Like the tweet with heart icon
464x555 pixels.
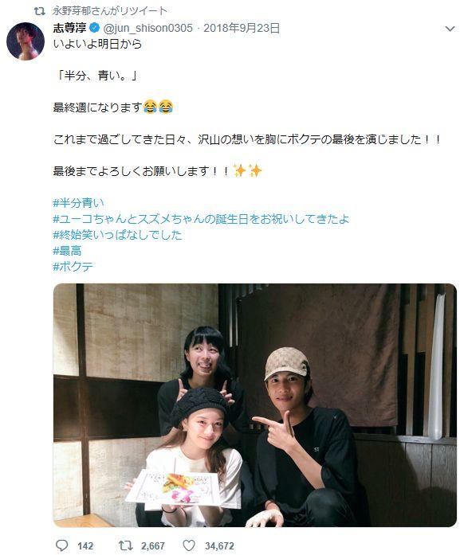(189, 545)
